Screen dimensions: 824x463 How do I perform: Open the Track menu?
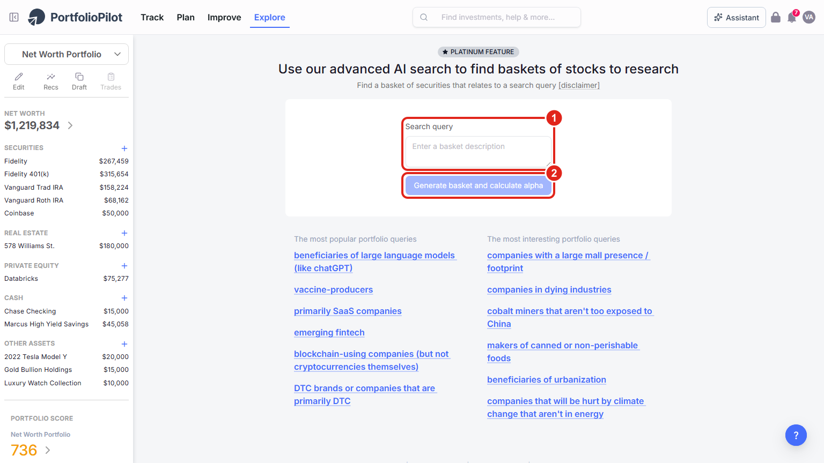152,17
